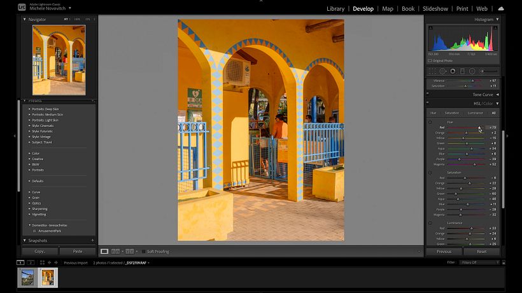Collapse right panel with side arrow
The width and height of the screenshot is (522, 293).
coord(507,135)
